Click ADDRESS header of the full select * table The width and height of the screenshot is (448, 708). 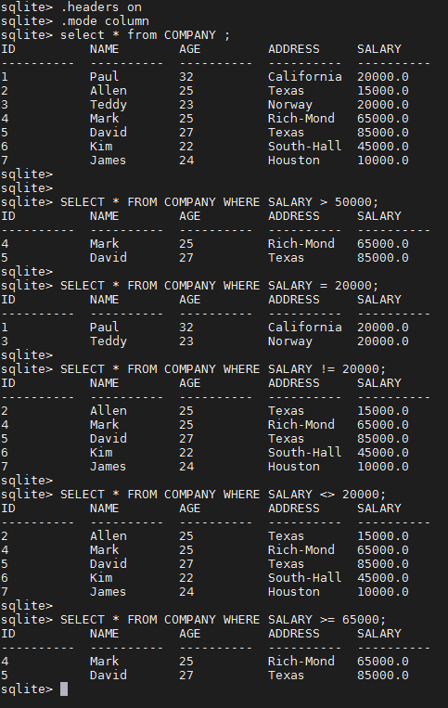pos(294,49)
